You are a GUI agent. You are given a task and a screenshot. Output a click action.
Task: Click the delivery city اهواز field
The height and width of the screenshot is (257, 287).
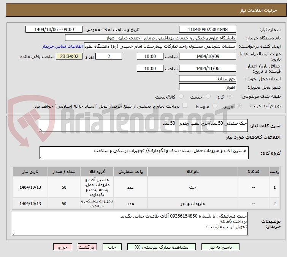click(208, 87)
